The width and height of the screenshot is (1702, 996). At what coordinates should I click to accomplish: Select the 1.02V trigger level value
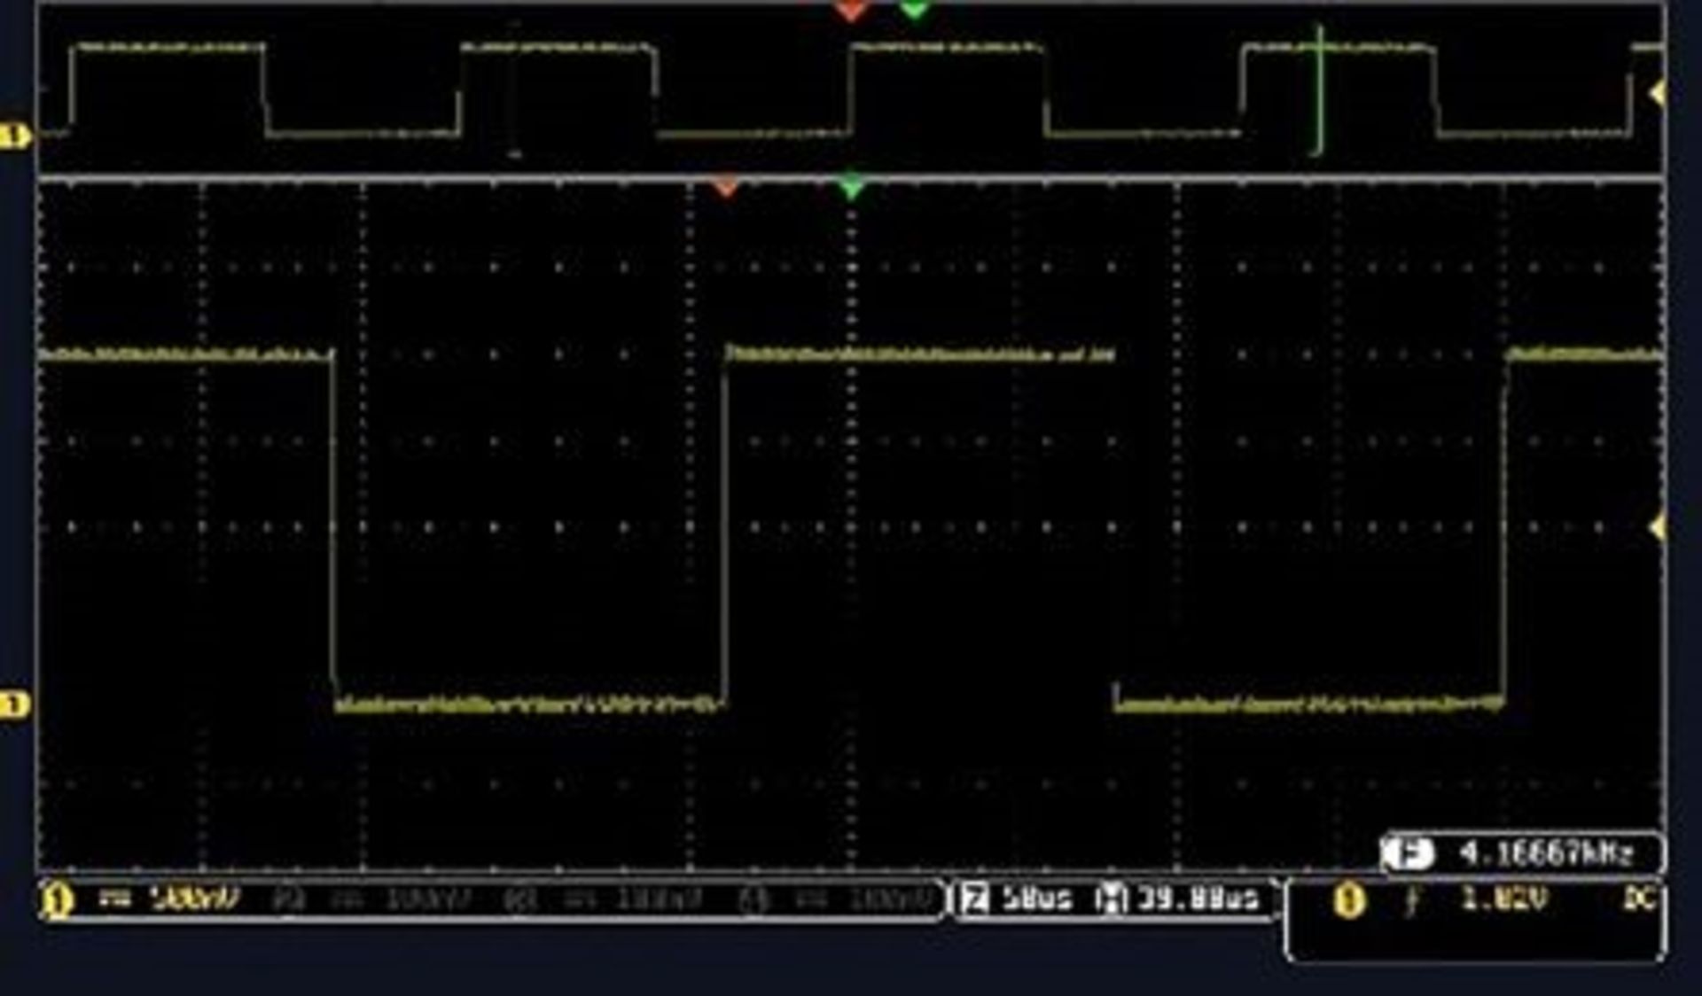(x=1504, y=900)
